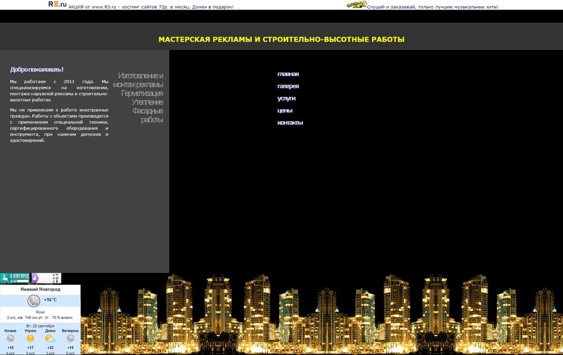Click the yellow 'МАСТЕРСКАЯ РЕКЛАМЫ' site title

[281, 39]
